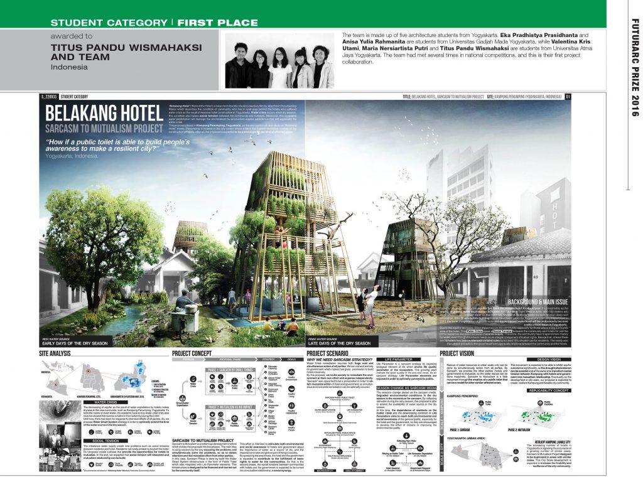This screenshot has width=643, height=477.
Task: Click the "PROJECT CONCEPT" section heading
Action: click(192, 353)
